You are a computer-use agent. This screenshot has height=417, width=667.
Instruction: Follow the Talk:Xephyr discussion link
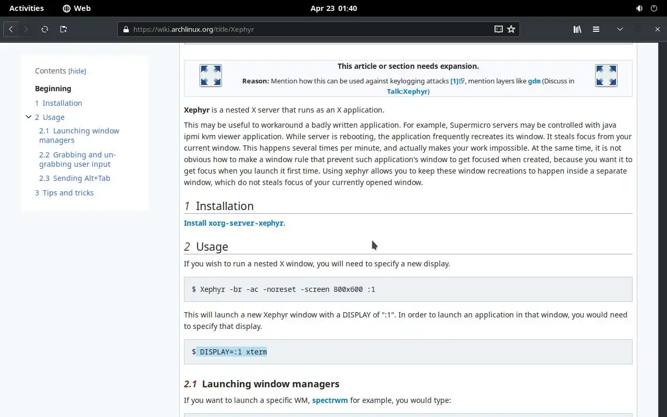407,91
